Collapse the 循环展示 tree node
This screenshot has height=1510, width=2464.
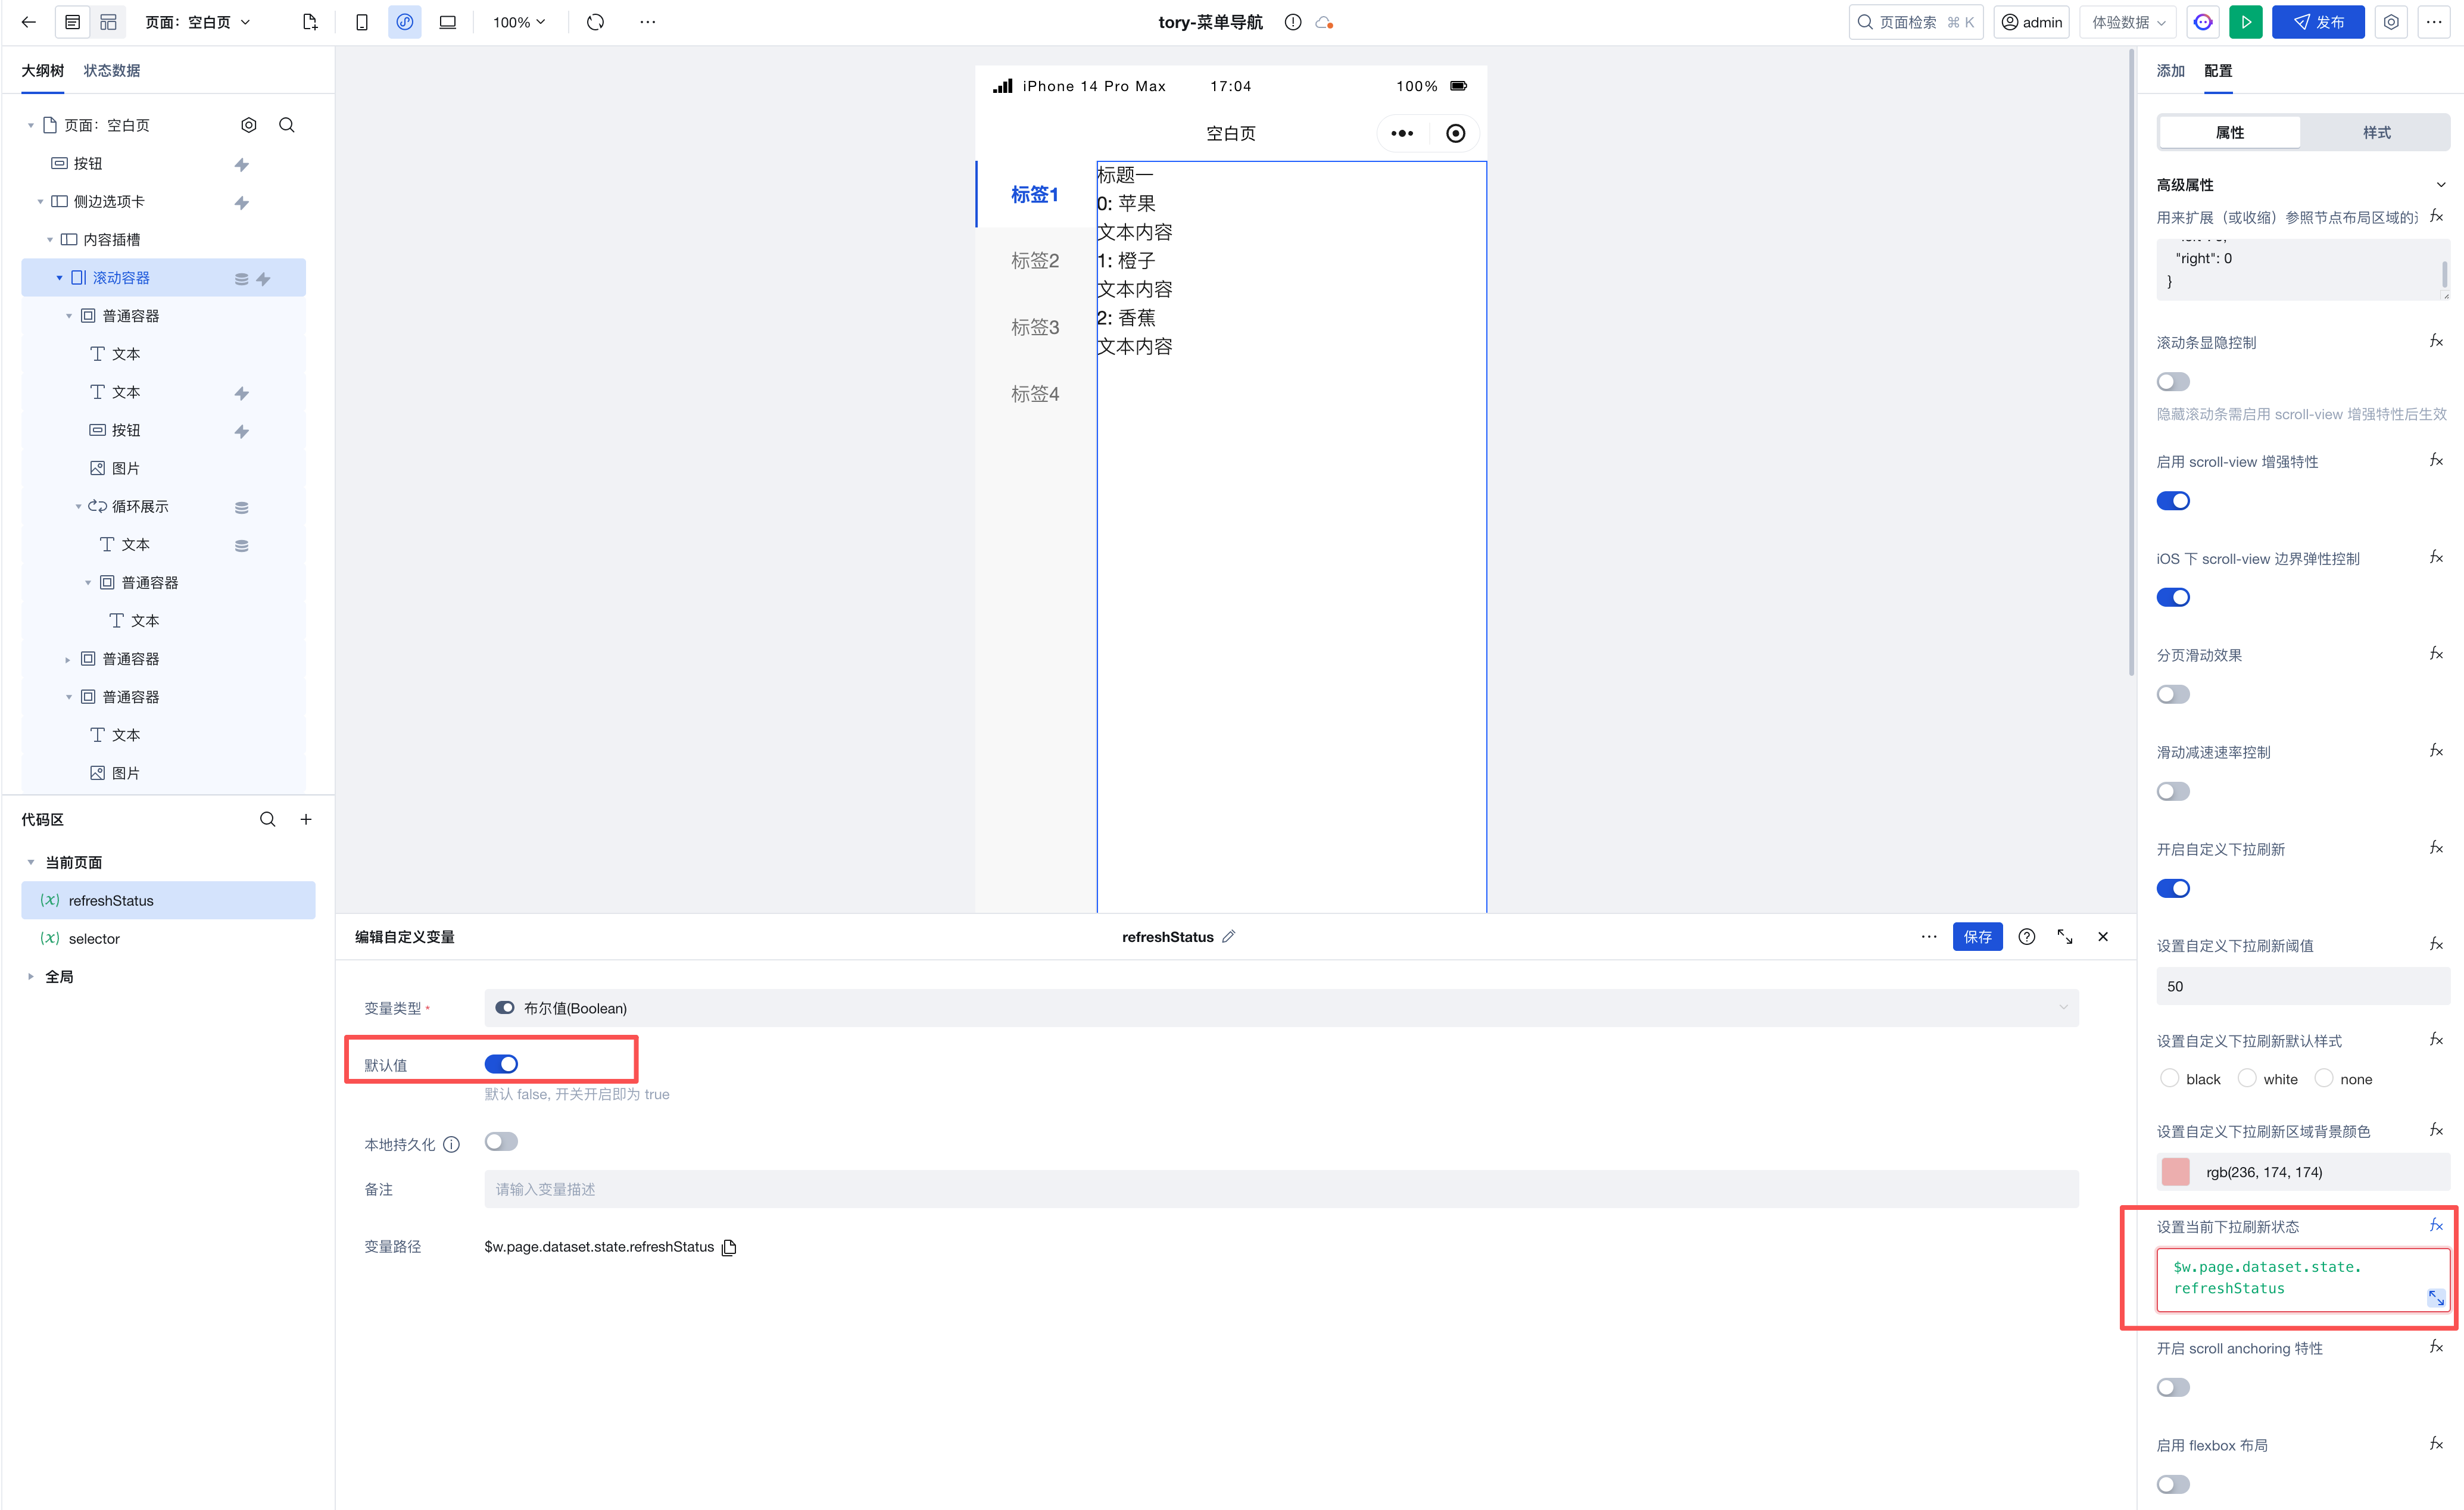pos(78,507)
